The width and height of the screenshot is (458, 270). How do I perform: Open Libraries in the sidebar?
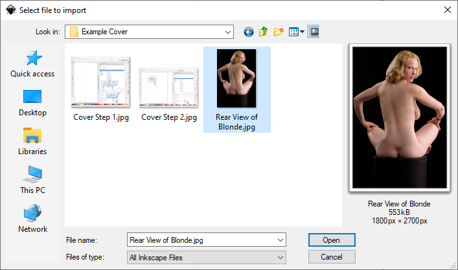tap(32, 142)
